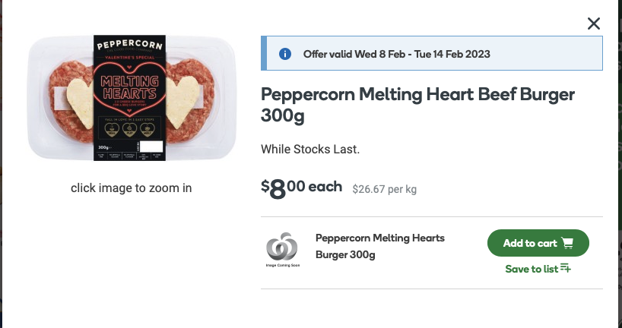Click the Peppercorn brand name on package

coord(130,44)
